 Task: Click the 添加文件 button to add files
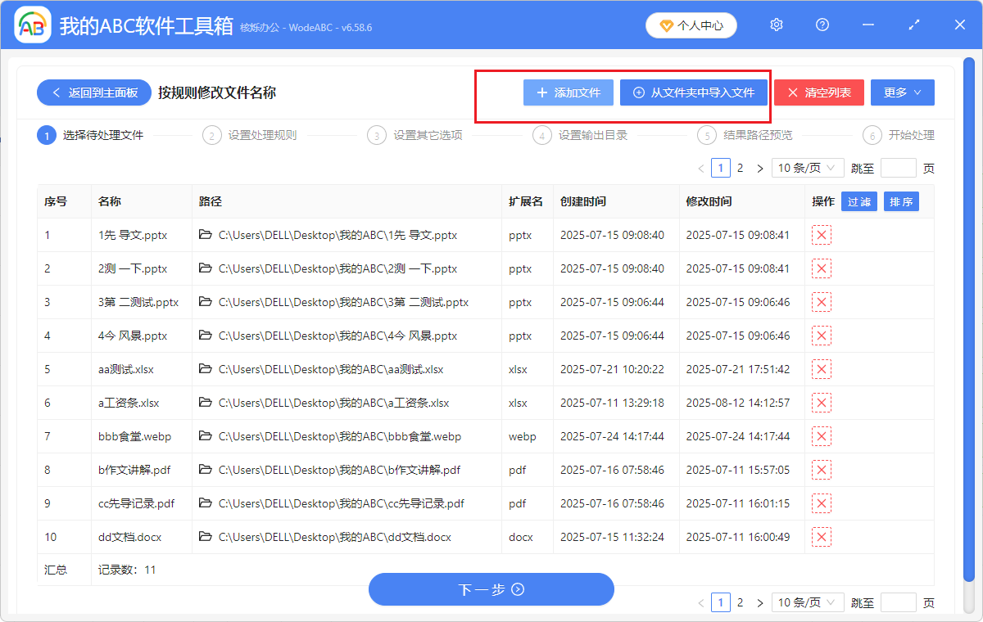(x=568, y=92)
